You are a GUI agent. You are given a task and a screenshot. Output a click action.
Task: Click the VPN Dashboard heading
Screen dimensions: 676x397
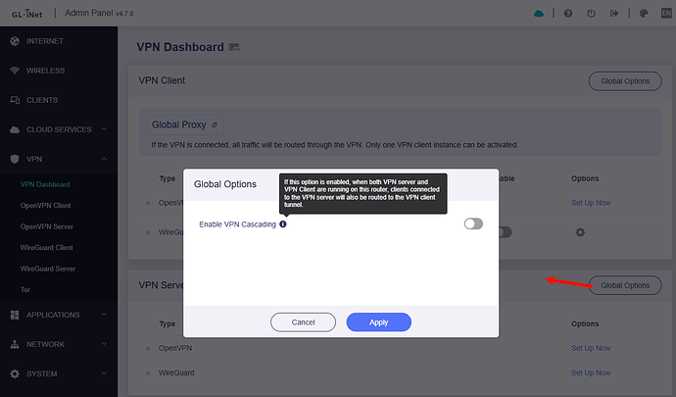pyautogui.click(x=180, y=47)
